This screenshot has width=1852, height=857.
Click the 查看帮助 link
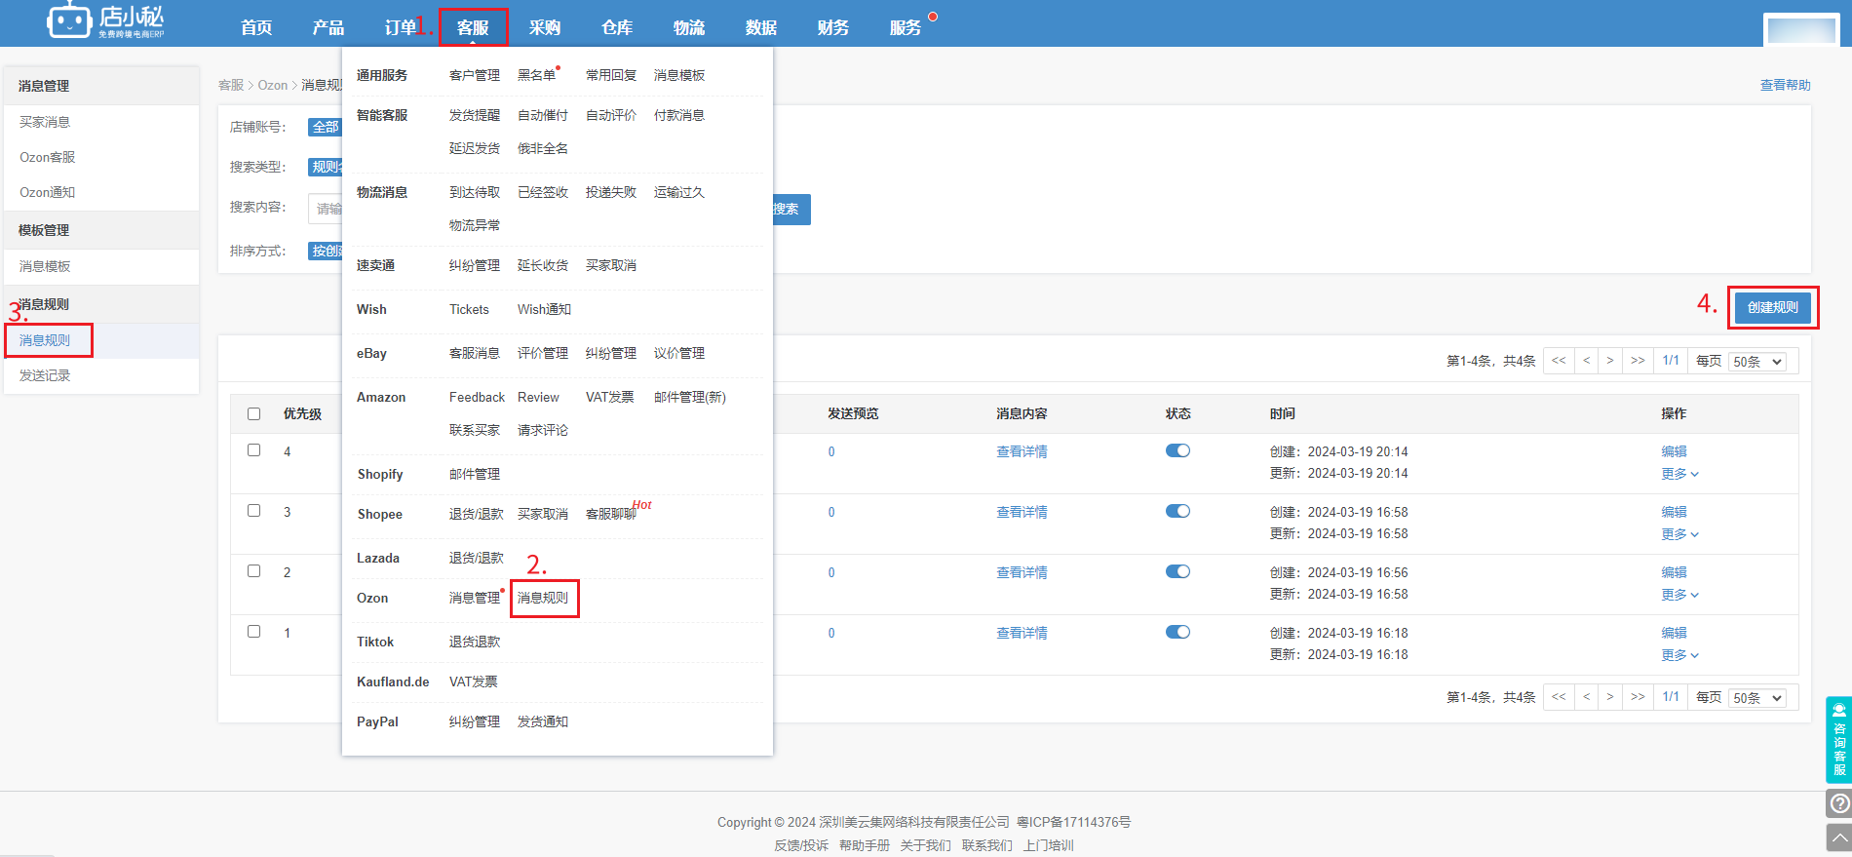point(1785,85)
